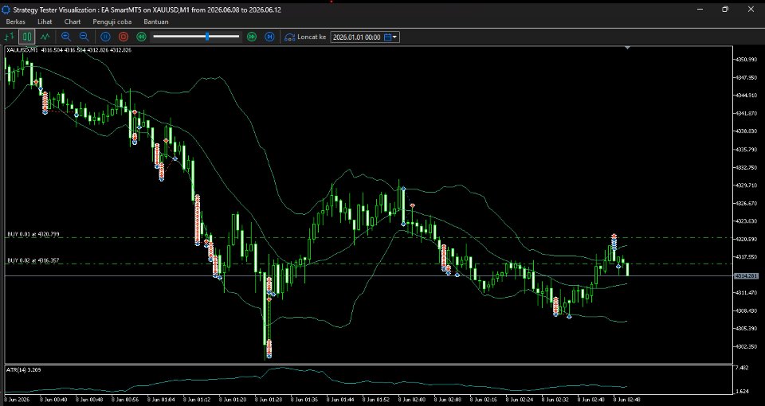The height and width of the screenshot is (406, 765).
Task: Click the 7.482 ATR scale value
Action: click(x=742, y=368)
